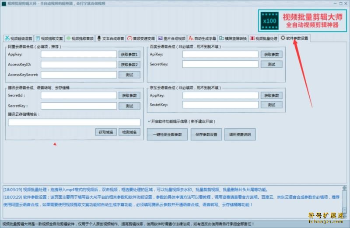Viewport: 350px width, 228px height.
Task: Click the 京东云语音合成 group label
Action: tap(185, 88)
